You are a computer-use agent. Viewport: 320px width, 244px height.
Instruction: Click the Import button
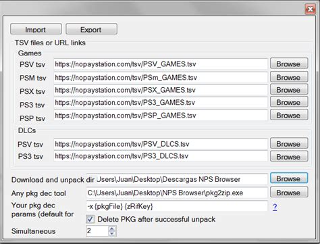36,29
